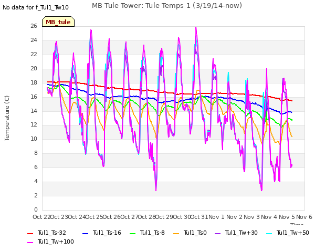This screenshot has height=252, width=336.
Task: Click the Oct 28 x-axis tick label
Action: tap(146, 217)
